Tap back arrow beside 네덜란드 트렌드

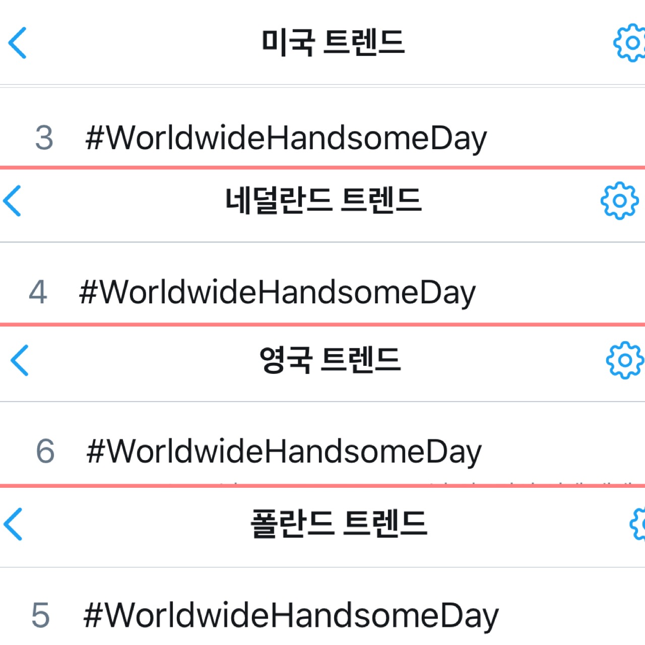(13, 201)
